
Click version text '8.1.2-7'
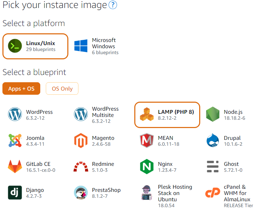[100, 196]
